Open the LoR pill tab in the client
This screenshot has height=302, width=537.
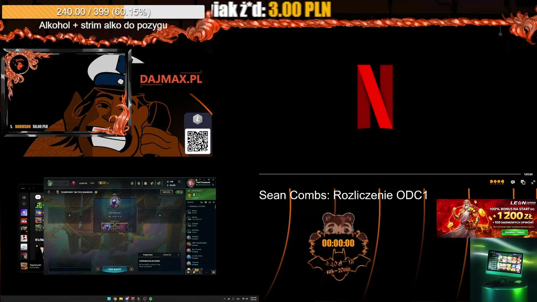(102, 183)
